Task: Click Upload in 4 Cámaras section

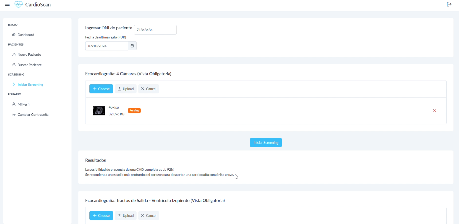Action: pyautogui.click(x=126, y=89)
